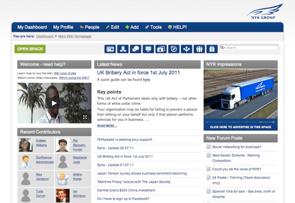Open the compass icon in toolbar

click(174, 49)
